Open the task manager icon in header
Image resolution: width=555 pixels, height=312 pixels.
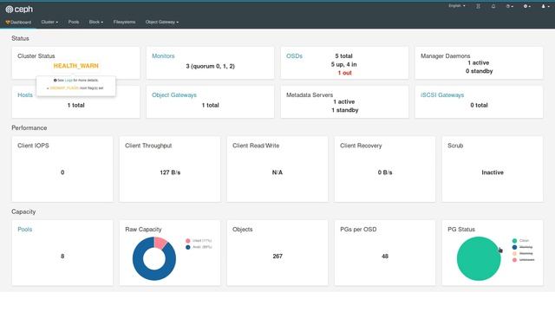click(x=478, y=6)
